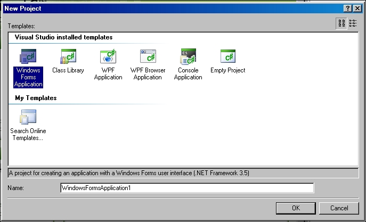Switch to small icons list view
This screenshot has width=366, height=222.
click(x=353, y=23)
